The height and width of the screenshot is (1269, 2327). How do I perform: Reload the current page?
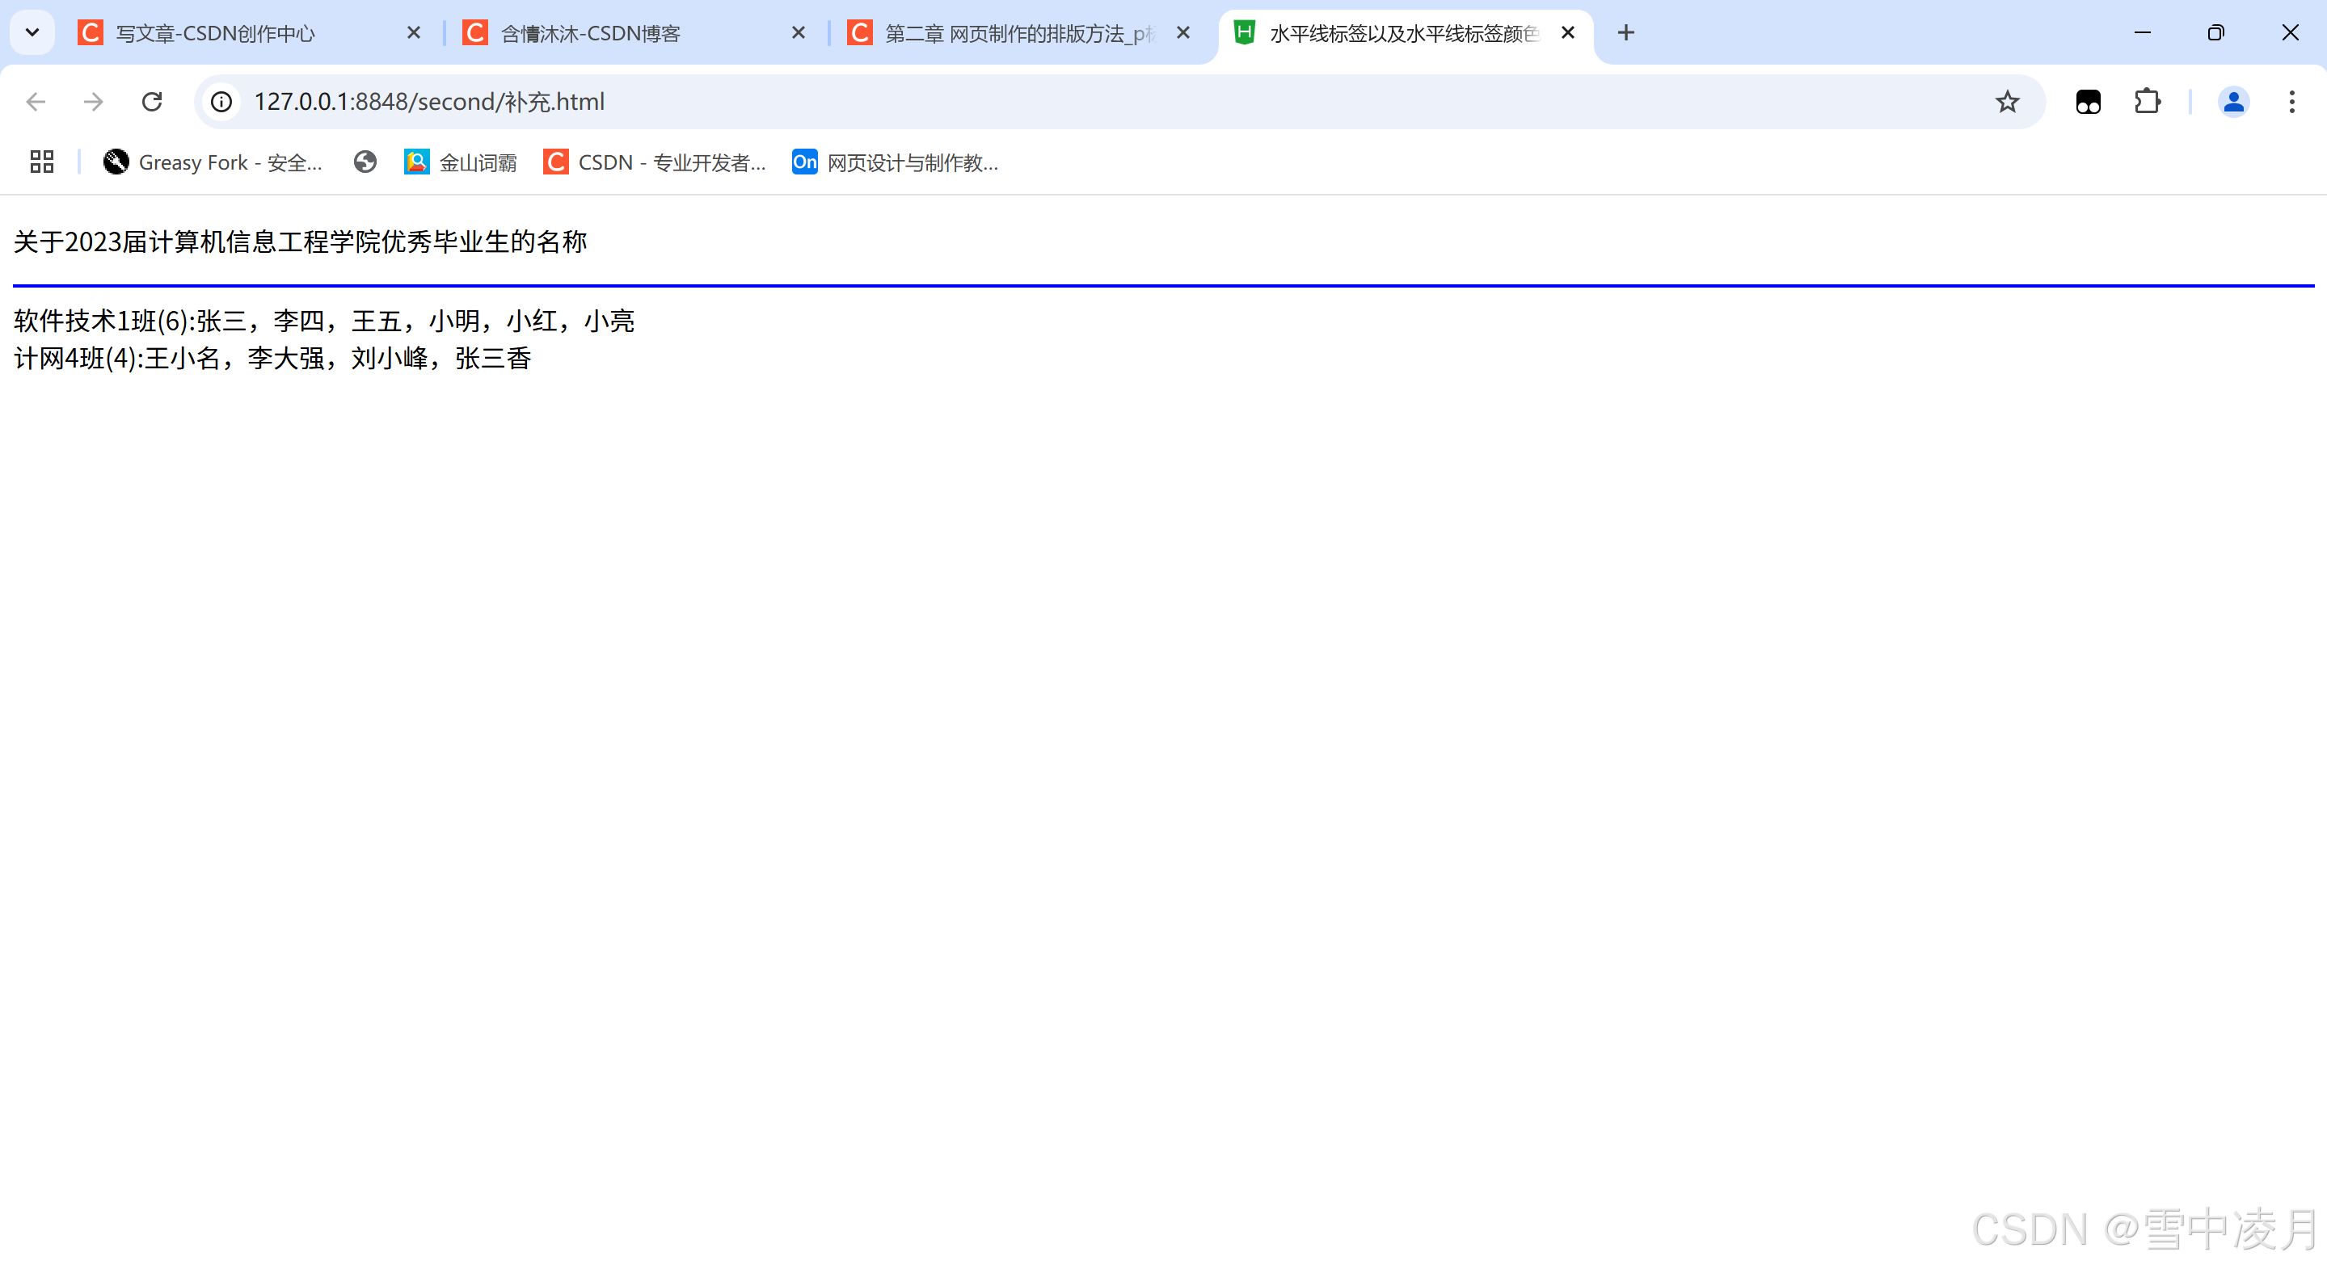coord(152,102)
